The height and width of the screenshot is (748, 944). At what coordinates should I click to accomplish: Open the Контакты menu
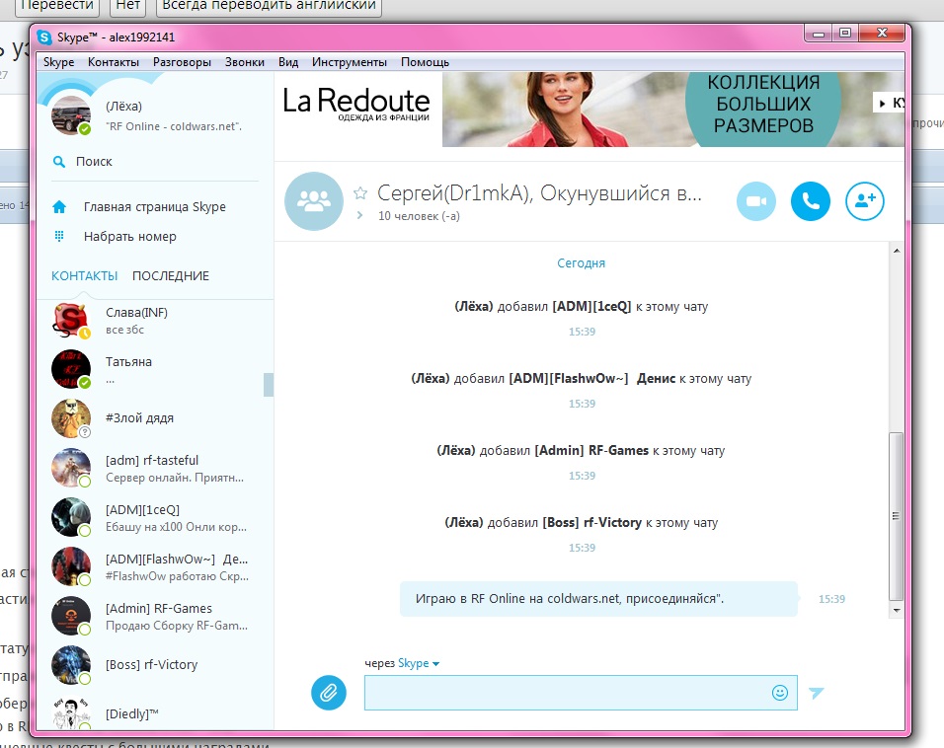[x=114, y=62]
